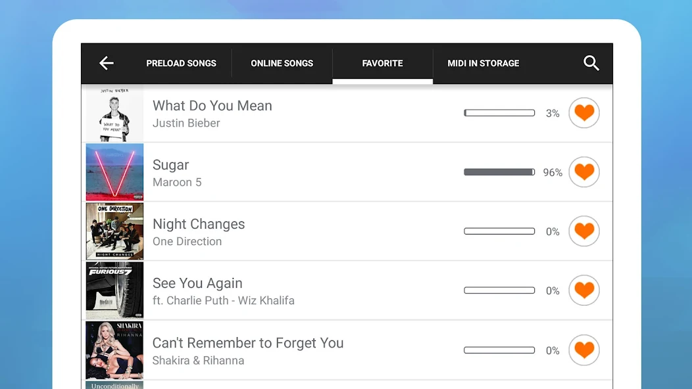This screenshot has width=692, height=389.
Task: Open Furious 7 album thumbnail
Action: 114,290
